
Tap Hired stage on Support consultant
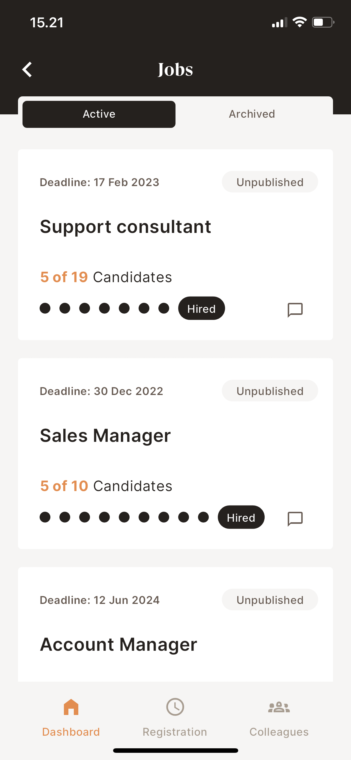pos(202,309)
